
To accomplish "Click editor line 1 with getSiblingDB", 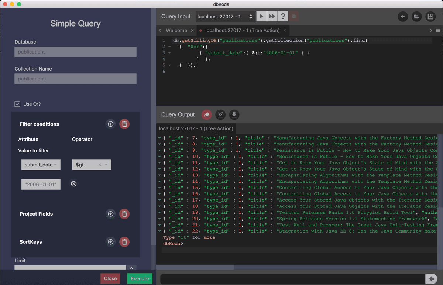I will [x=270, y=40].
